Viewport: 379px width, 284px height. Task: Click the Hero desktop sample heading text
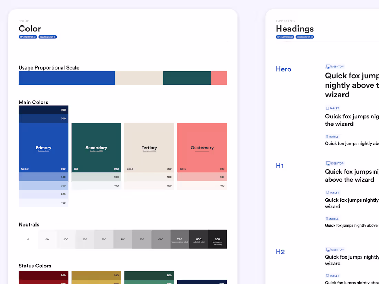point(352,85)
